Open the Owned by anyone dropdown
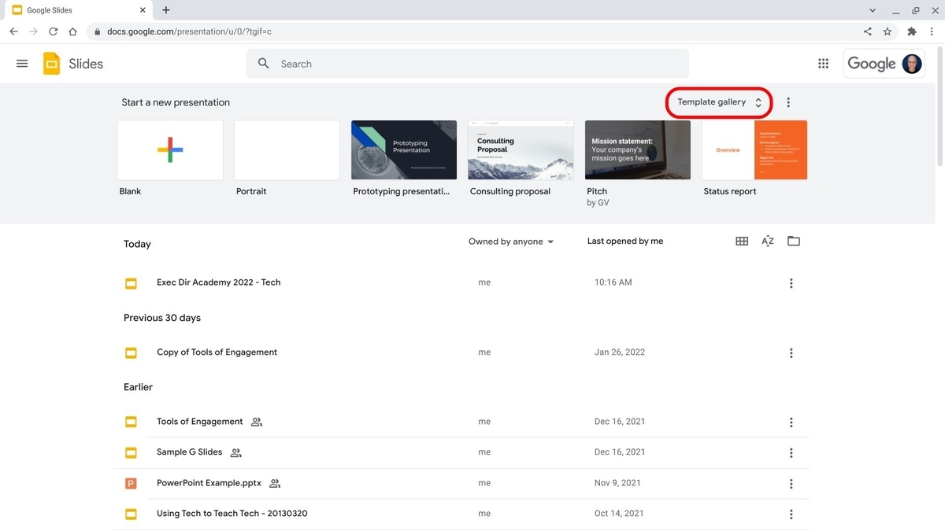945x531 pixels. pyautogui.click(x=510, y=242)
